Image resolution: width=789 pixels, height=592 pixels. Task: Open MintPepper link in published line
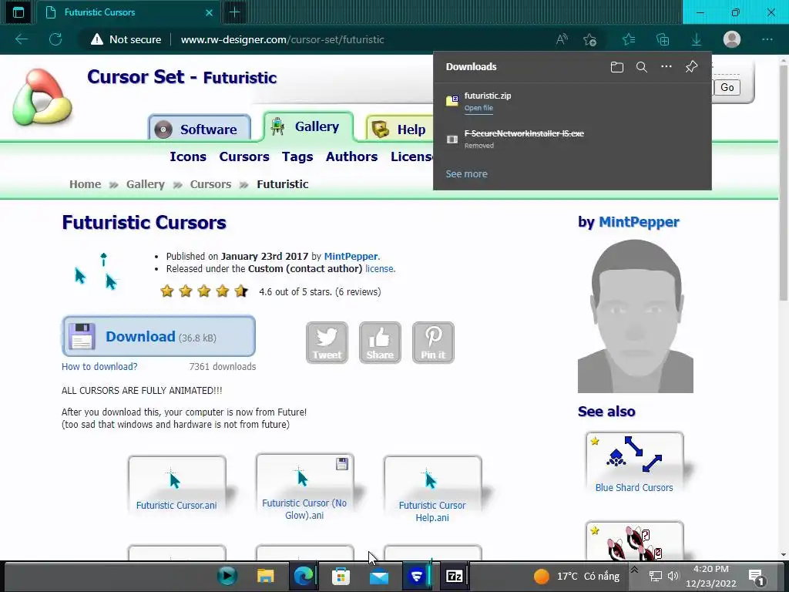point(351,256)
